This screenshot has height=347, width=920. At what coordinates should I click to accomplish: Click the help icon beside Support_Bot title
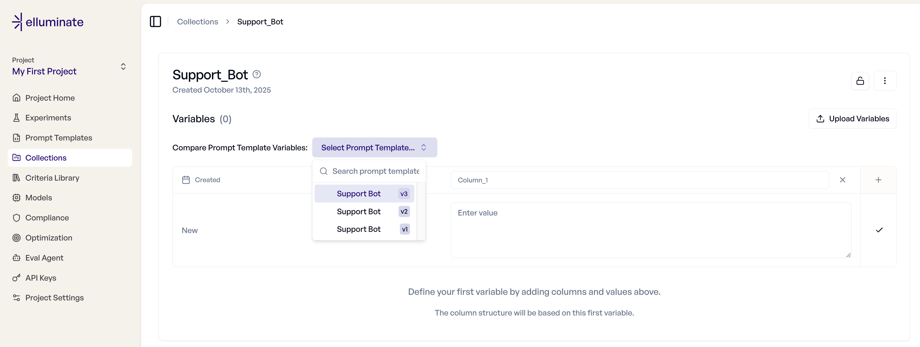click(x=257, y=74)
